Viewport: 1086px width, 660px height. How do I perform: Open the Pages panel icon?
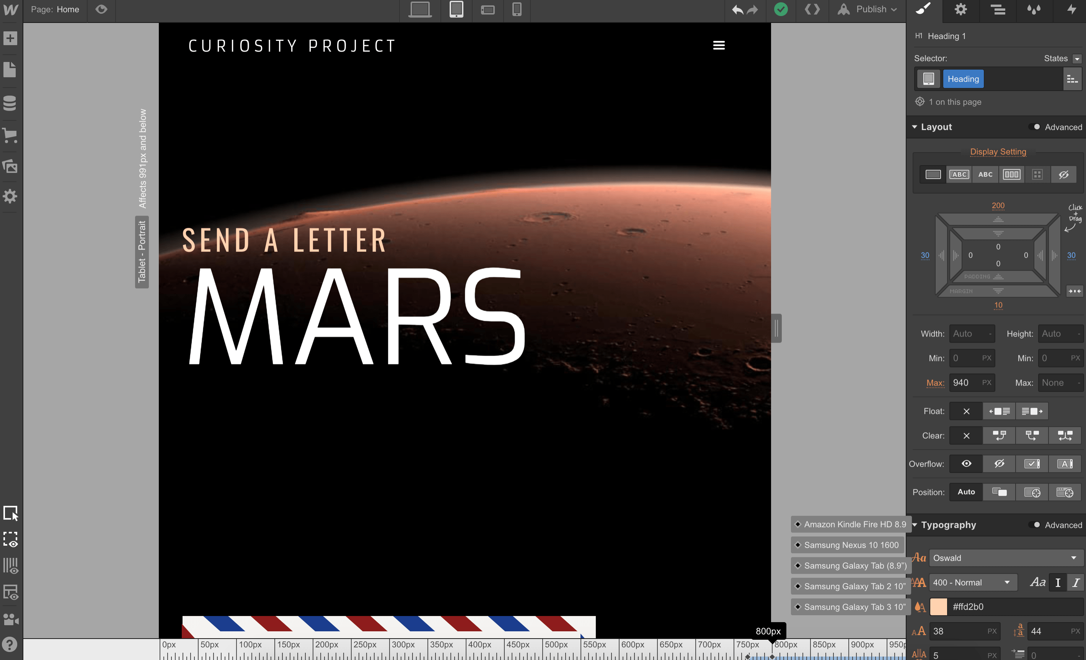10,70
